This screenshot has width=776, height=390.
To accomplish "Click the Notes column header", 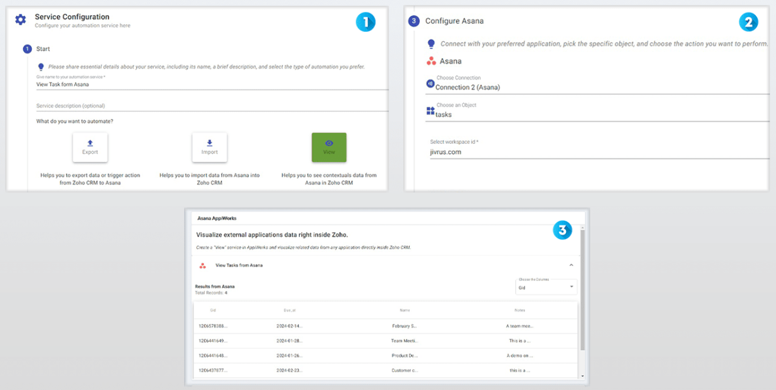I will [x=519, y=310].
